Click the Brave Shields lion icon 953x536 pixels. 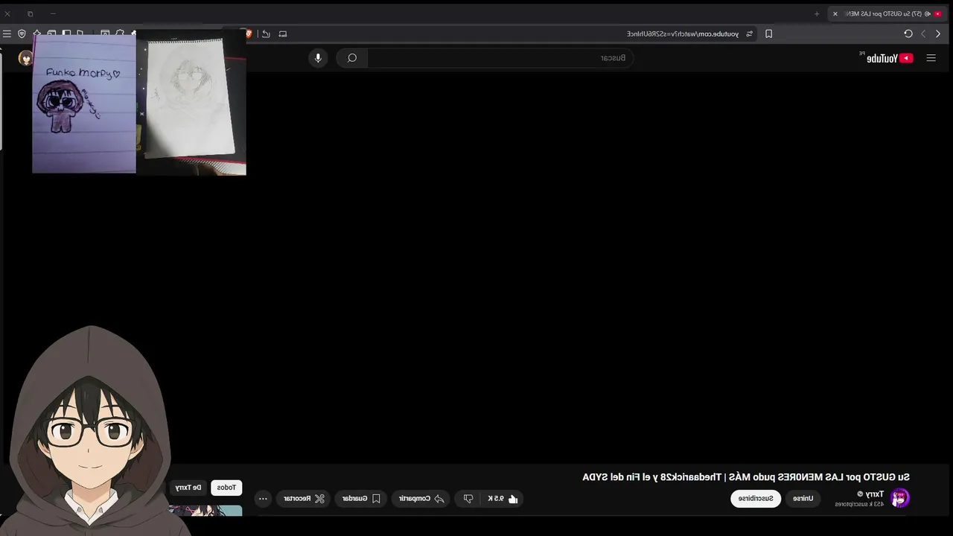click(249, 33)
